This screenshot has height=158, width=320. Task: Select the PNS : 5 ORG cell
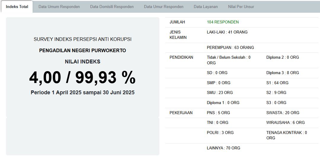click(218, 113)
